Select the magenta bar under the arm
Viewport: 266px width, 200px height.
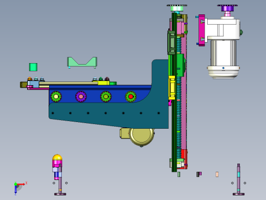click(x=38, y=88)
